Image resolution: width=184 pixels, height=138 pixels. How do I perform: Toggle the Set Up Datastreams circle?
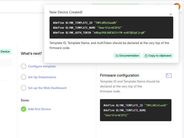point(24,77)
